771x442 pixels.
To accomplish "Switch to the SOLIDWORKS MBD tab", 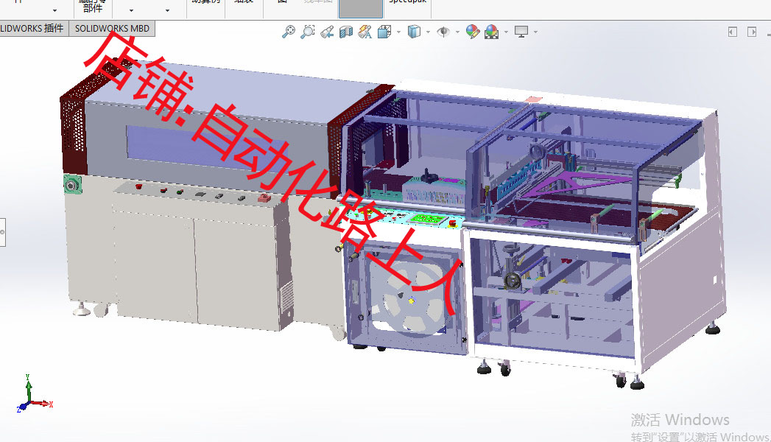I will [x=112, y=29].
